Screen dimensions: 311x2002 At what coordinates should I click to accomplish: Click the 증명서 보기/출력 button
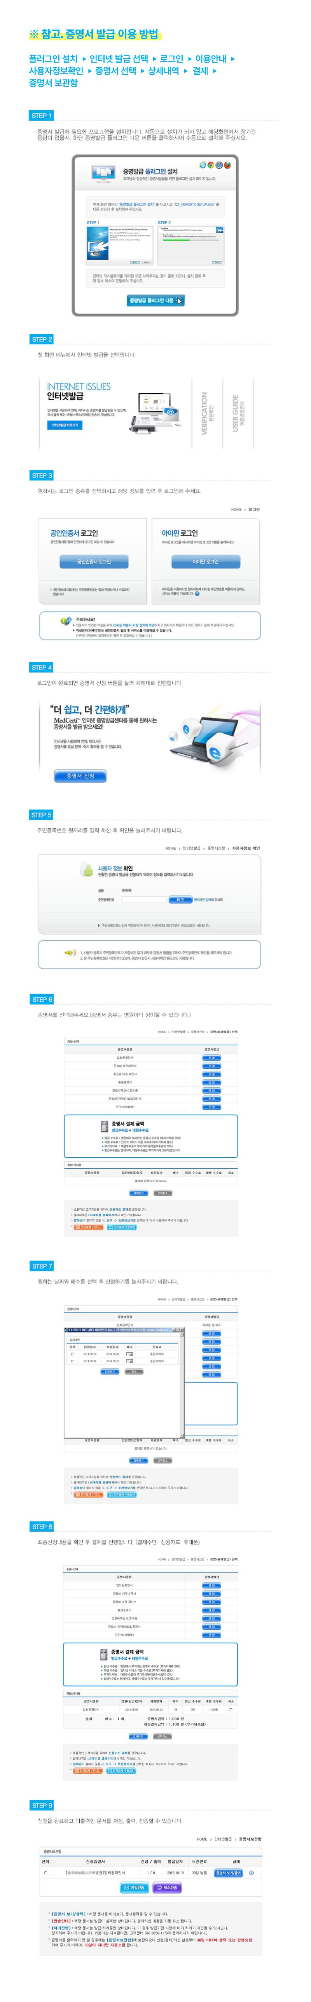tap(229, 1872)
